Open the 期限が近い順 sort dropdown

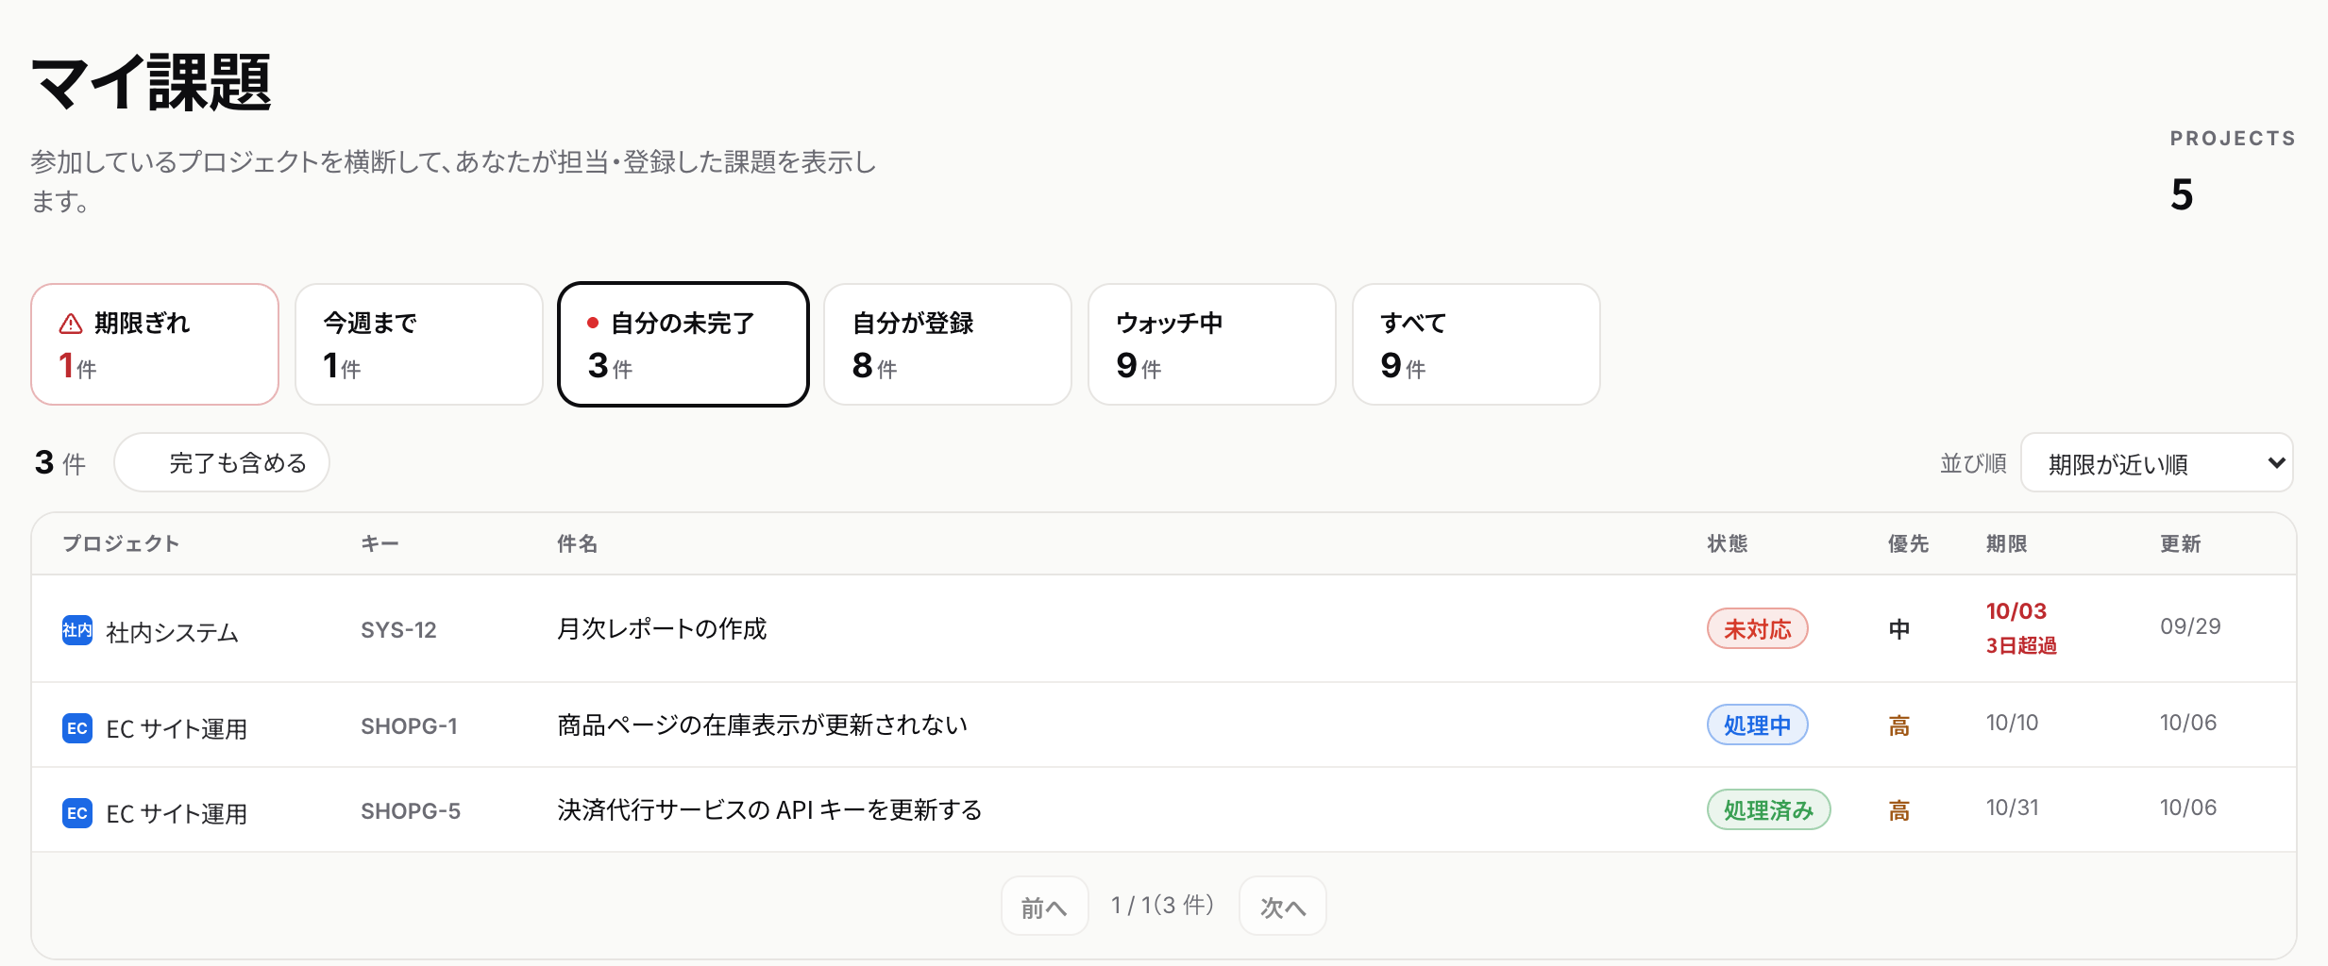(x=2157, y=462)
